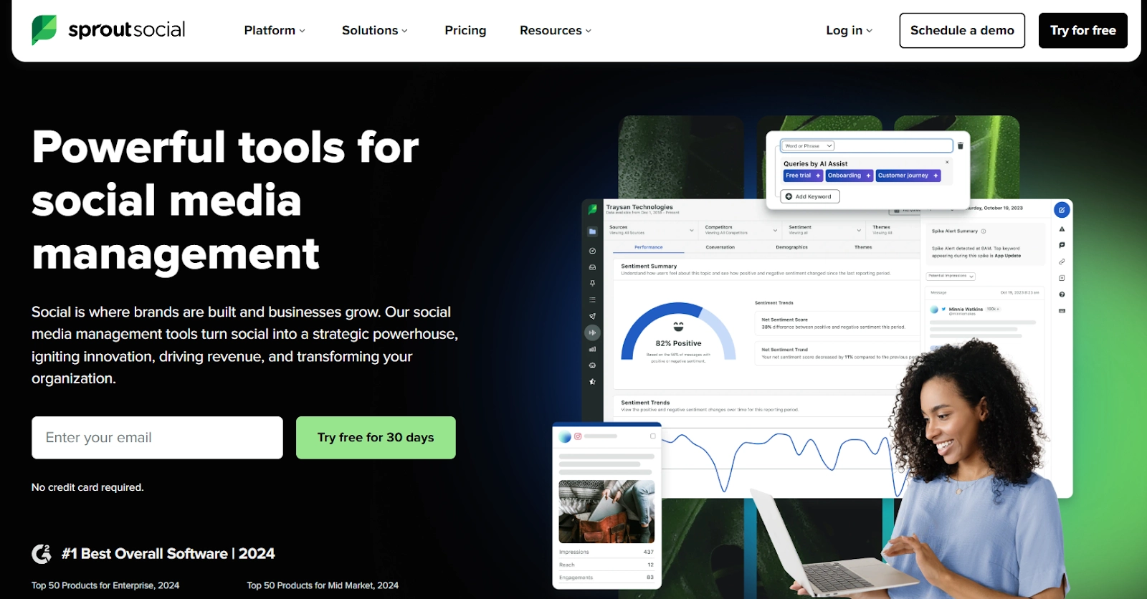Click the Instagram icon on the post card
This screenshot has width=1147, height=599.
point(578,436)
